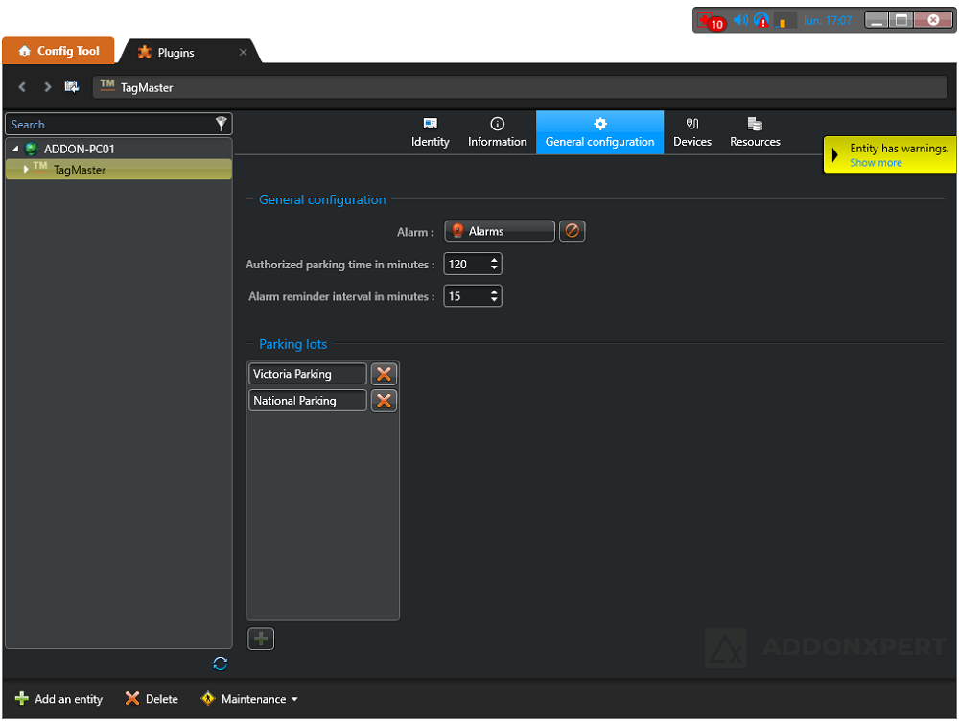Decrease alarm reminder interval value

click(494, 301)
